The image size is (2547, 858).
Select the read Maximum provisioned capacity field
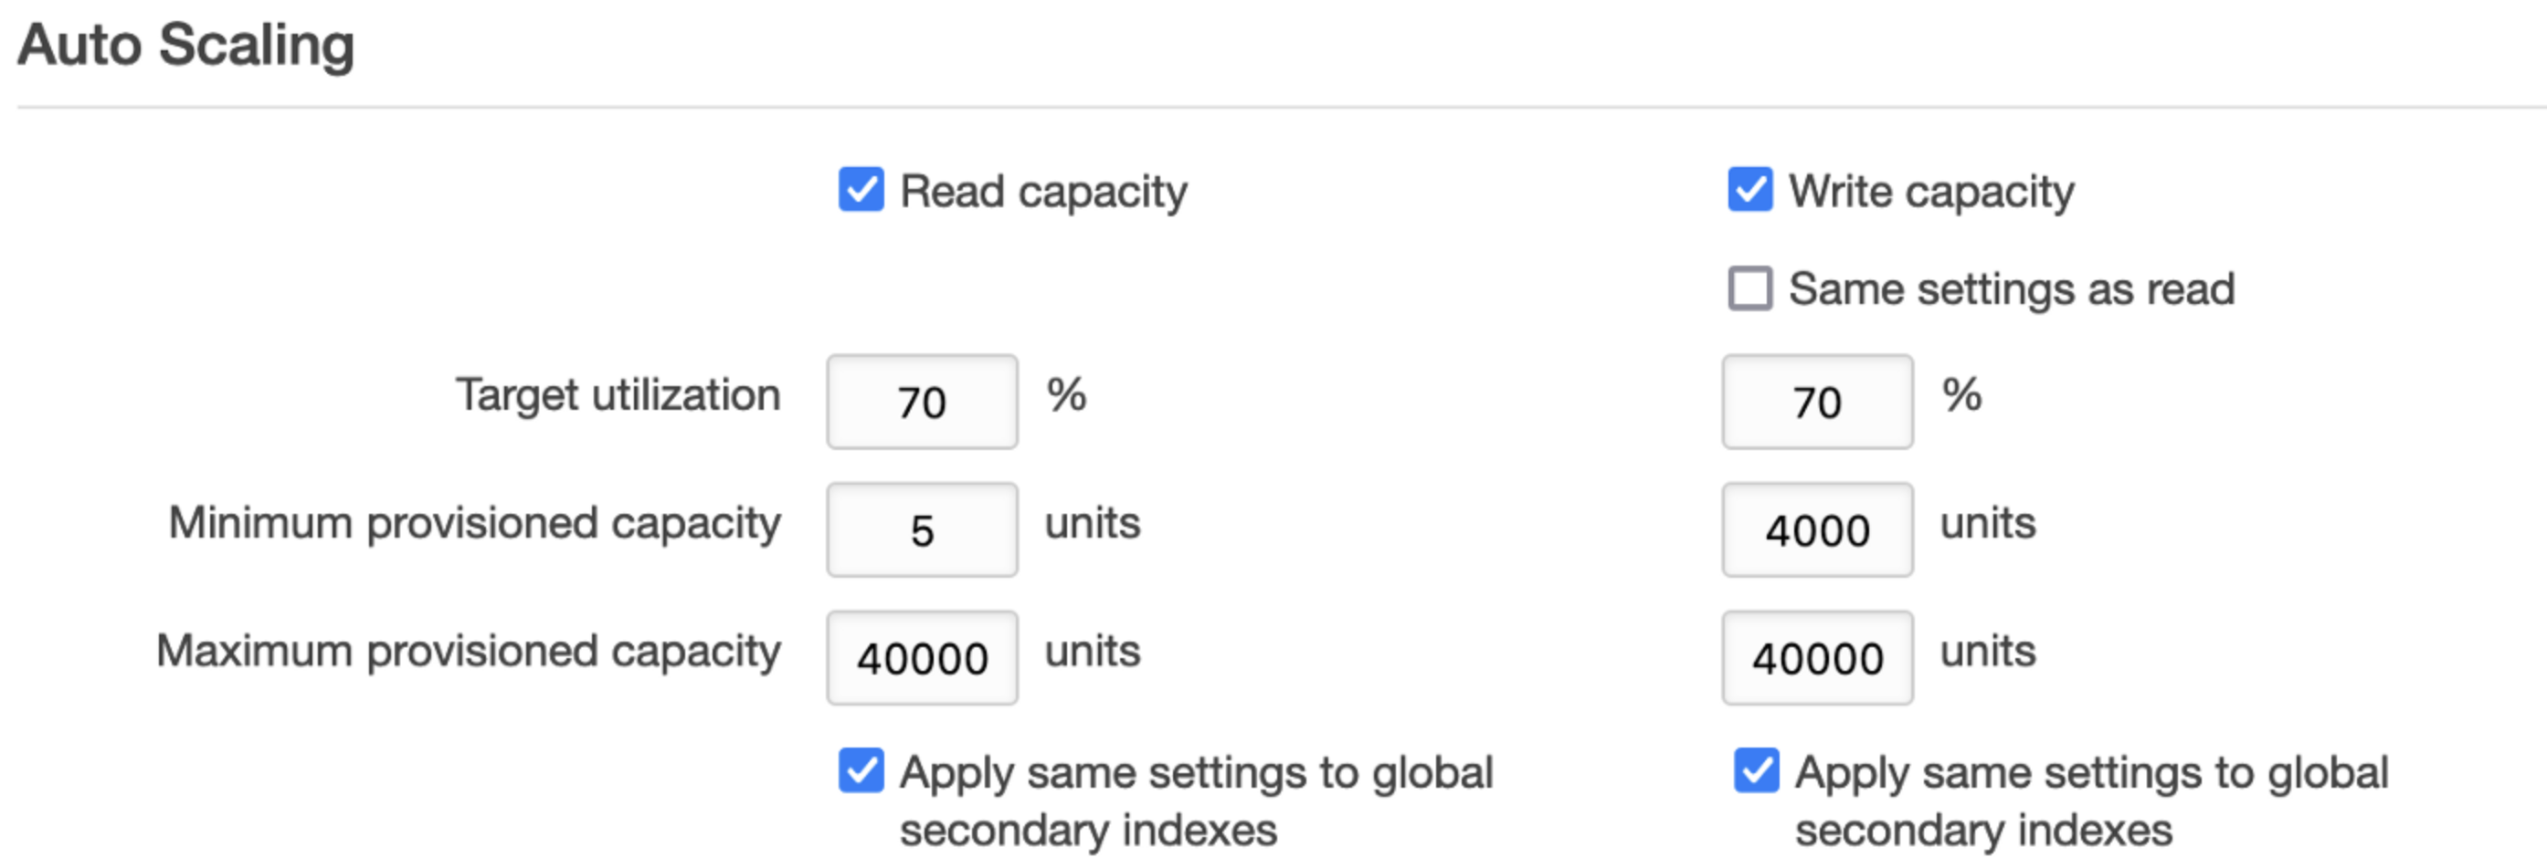click(x=922, y=657)
